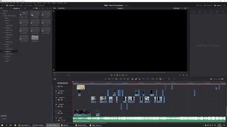The image size is (227, 127).
Task: Solo the Audio 1 track
Action: [61, 120]
